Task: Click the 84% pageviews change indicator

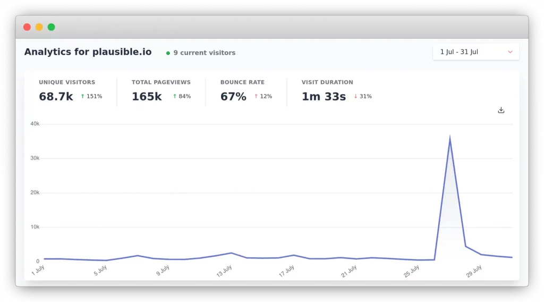Action: coord(182,96)
